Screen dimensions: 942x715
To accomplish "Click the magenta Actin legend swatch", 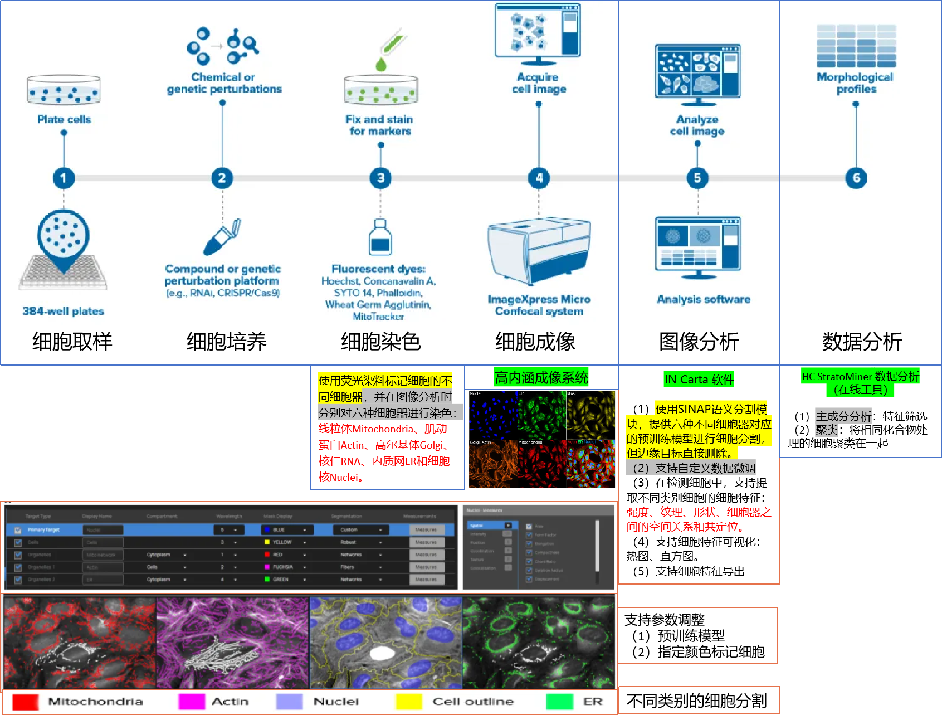I will pyautogui.click(x=192, y=702).
